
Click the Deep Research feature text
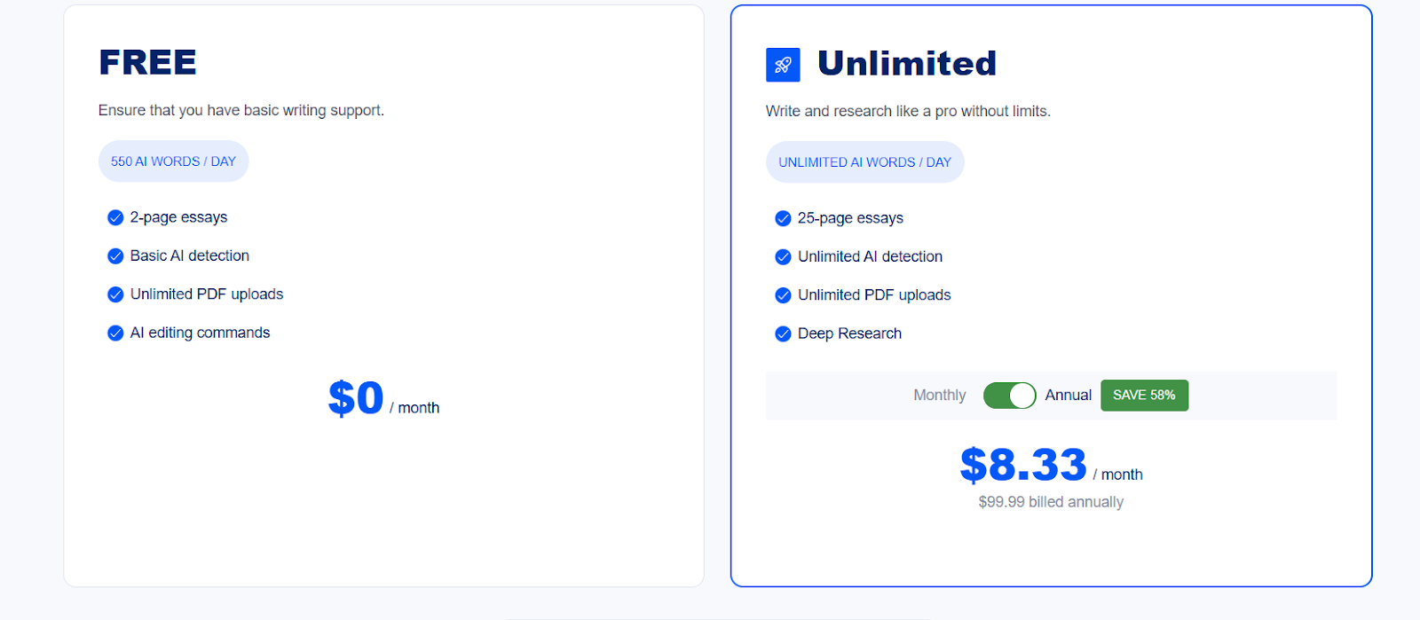coord(849,334)
